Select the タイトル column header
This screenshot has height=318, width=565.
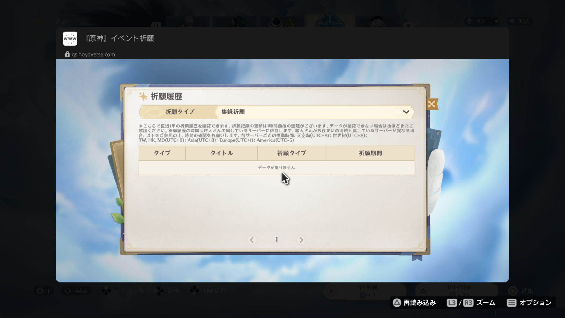[222, 153]
